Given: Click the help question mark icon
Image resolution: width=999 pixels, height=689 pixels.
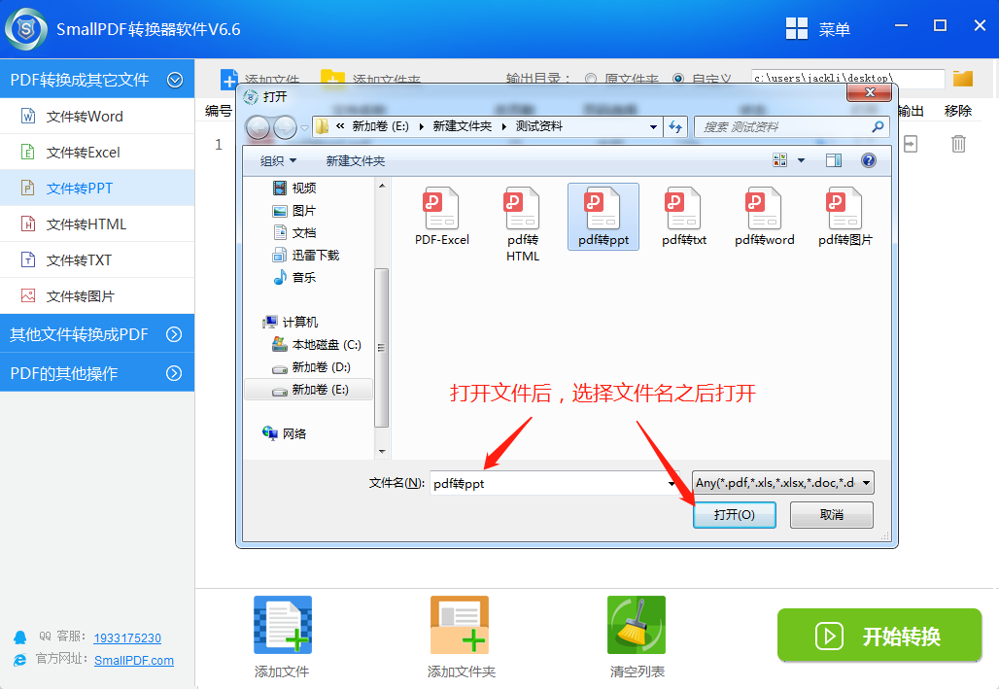Looking at the screenshot, I should coord(868,159).
